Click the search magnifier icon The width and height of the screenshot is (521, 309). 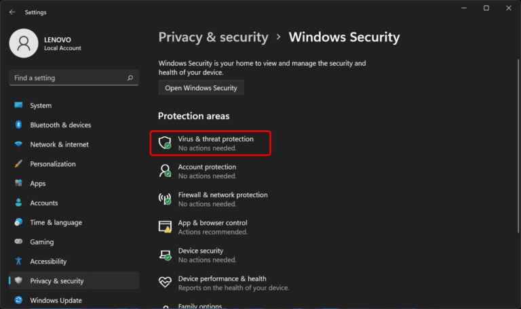[x=130, y=78]
